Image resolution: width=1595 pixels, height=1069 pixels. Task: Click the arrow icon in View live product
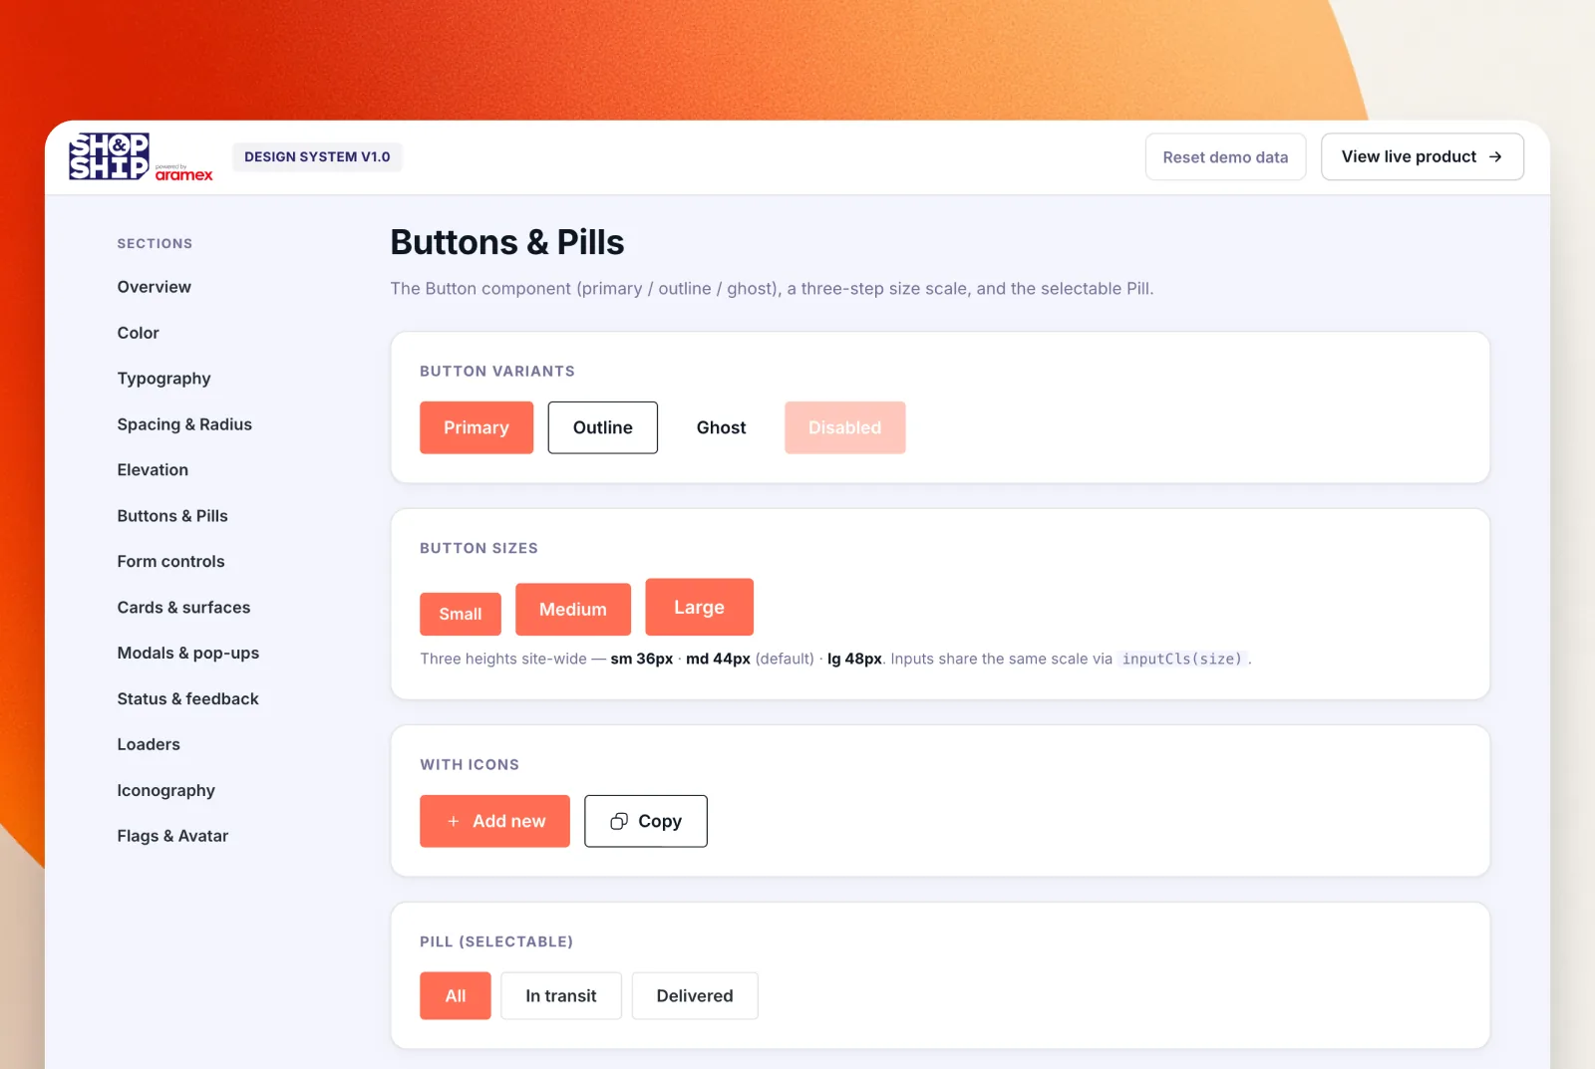1495,156
